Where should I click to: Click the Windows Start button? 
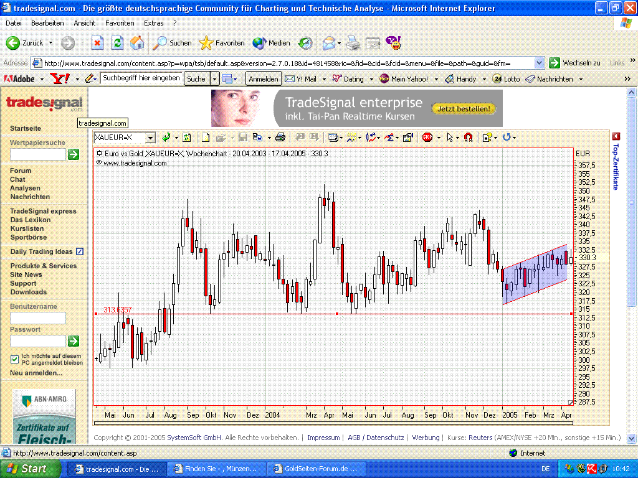[31, 469]
